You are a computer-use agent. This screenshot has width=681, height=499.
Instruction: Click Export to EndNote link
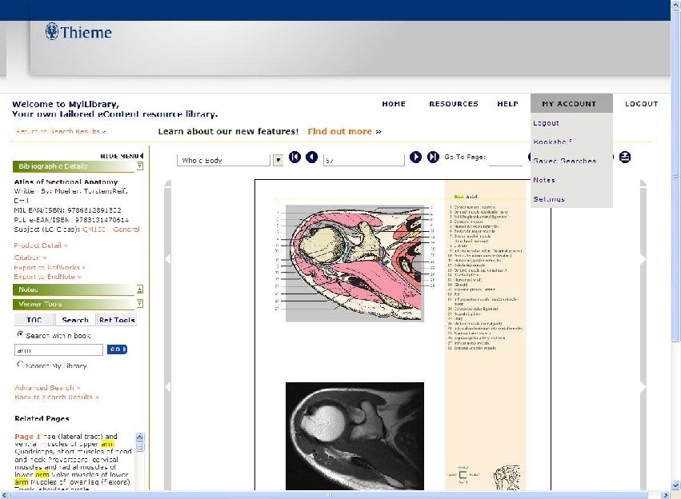[48, 277]
